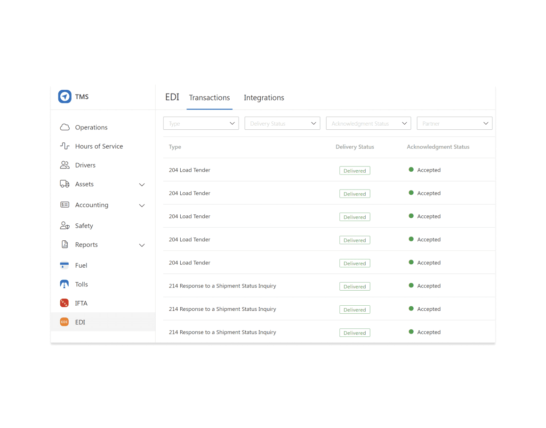This screenshot has width=546, height=428.
Task: Select the Tolls road icon
Action: (64, 284)
